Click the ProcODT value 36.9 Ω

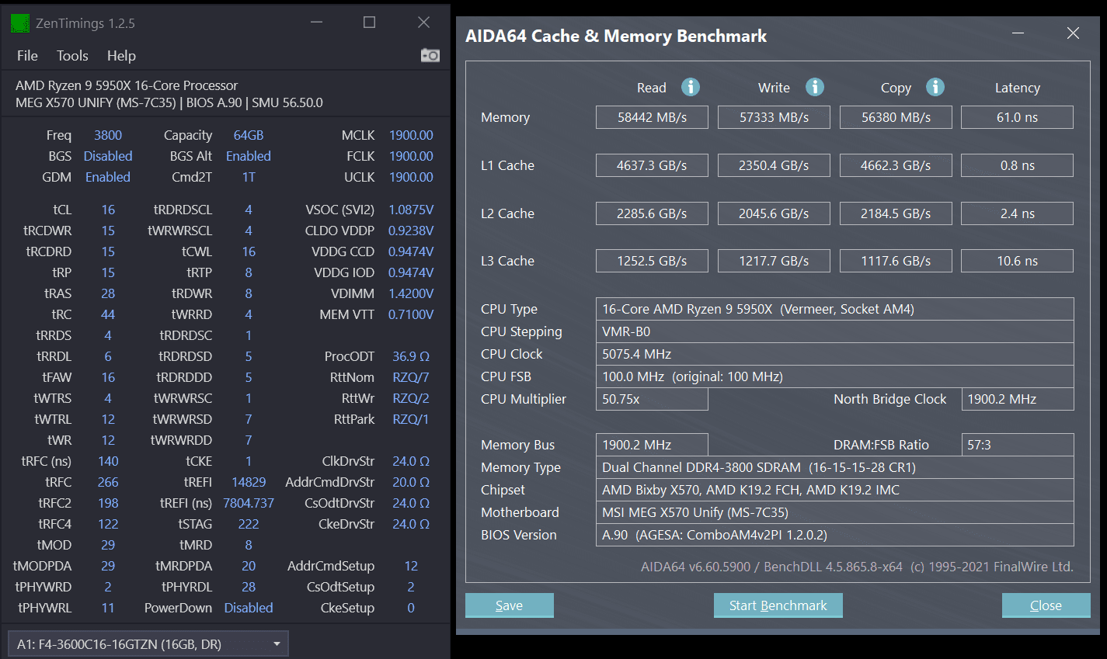(x=411, y=356)
